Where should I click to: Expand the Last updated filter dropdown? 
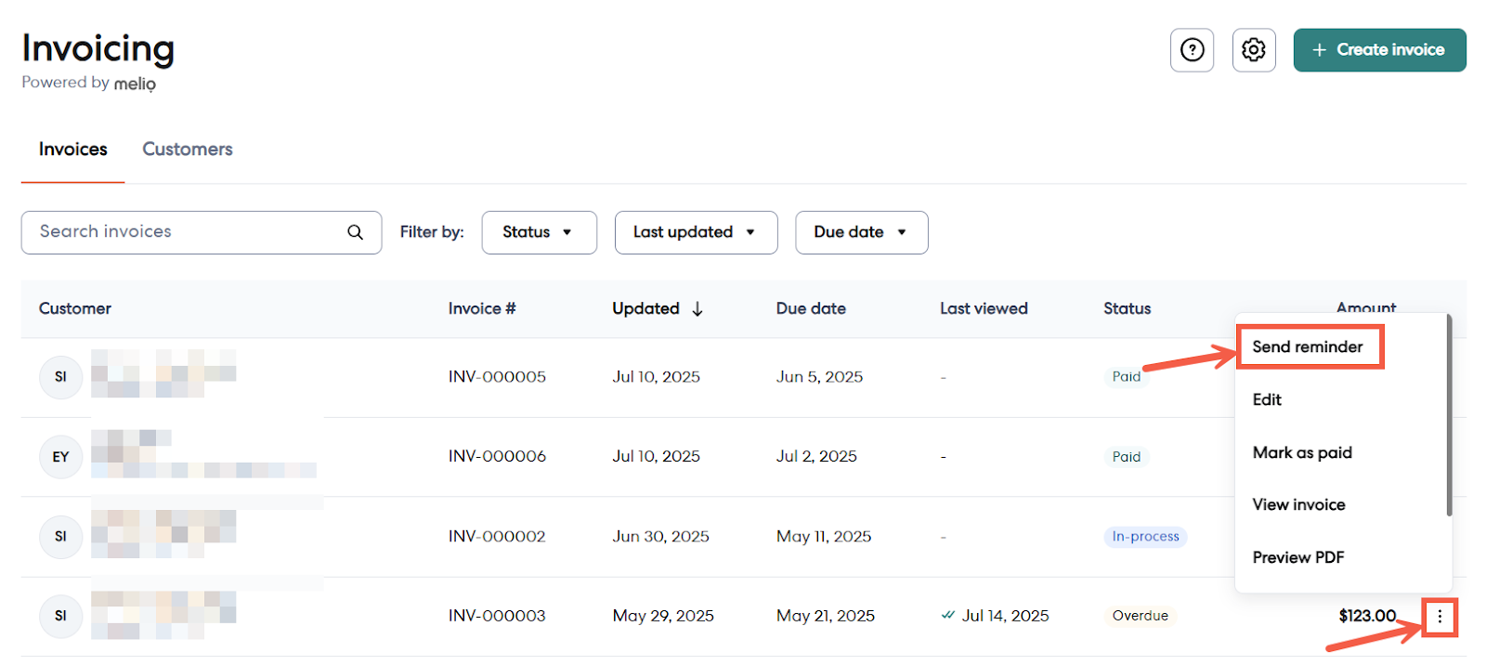pos(695,232)
